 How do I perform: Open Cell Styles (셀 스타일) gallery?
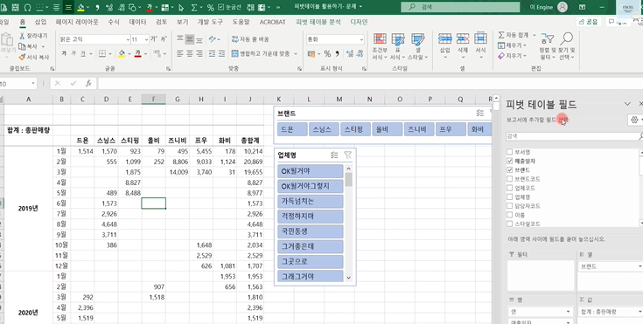(417, 46)
